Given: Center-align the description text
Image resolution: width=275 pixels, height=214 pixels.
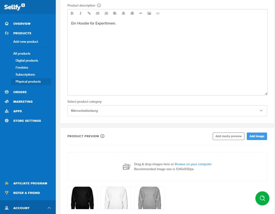Looking at the screenshot, I should tap(123, 13).
